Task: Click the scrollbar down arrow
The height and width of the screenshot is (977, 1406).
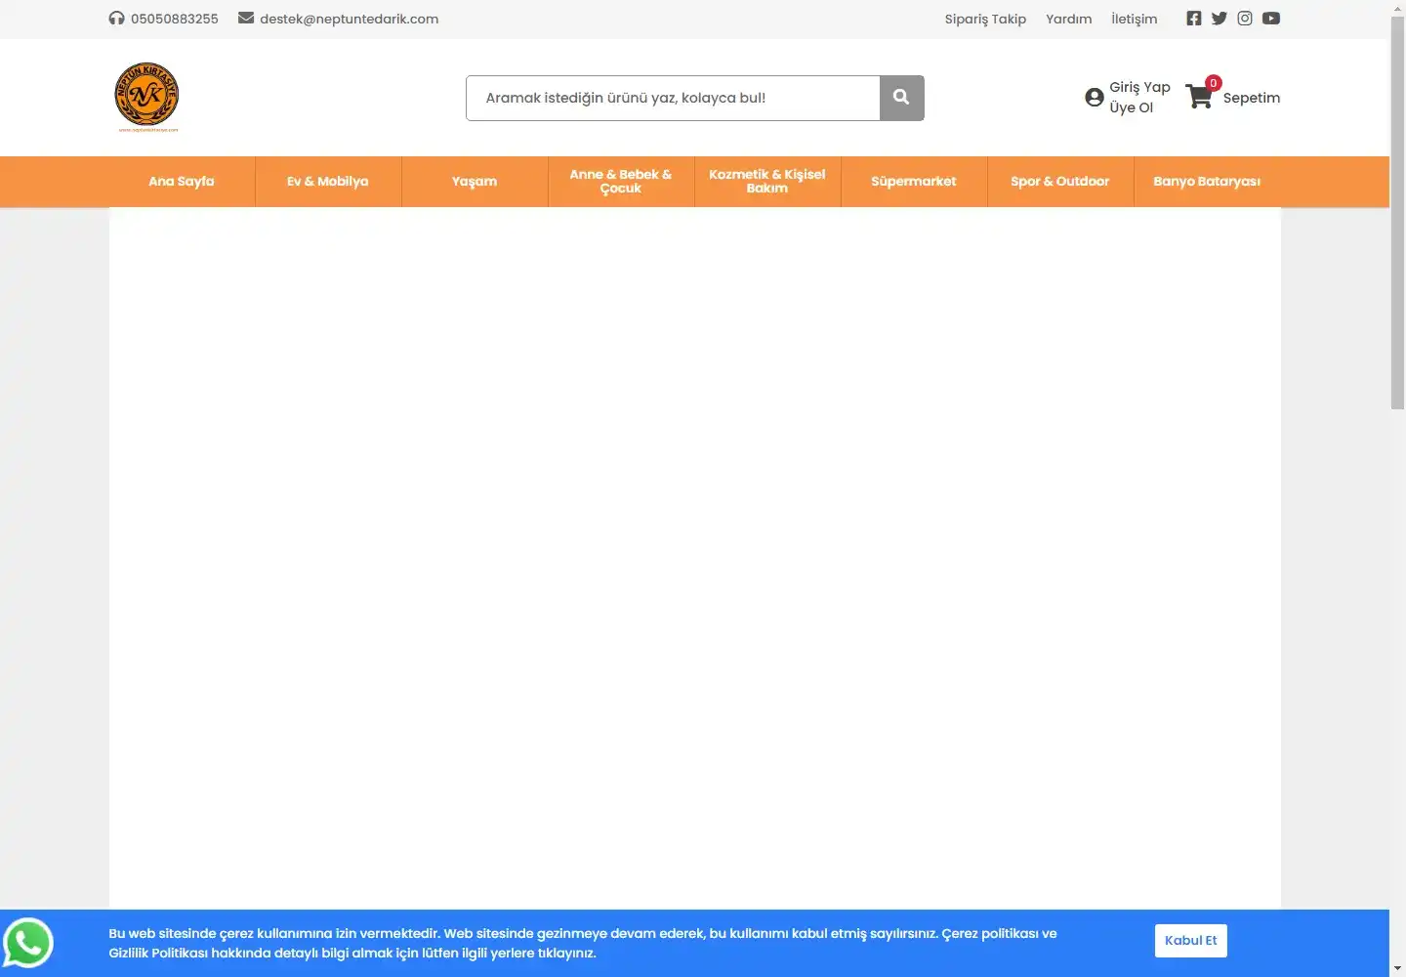Action: (1397, 968)
